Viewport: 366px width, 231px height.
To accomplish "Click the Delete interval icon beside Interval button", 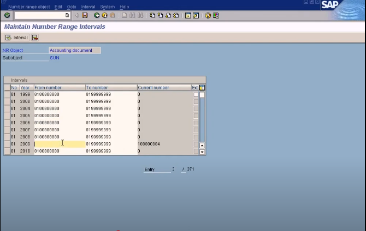I will (35, 38).
